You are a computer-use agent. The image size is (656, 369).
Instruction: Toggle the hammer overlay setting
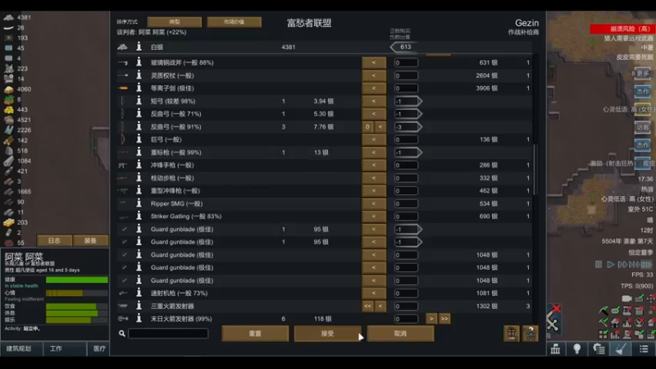[603, 322]
